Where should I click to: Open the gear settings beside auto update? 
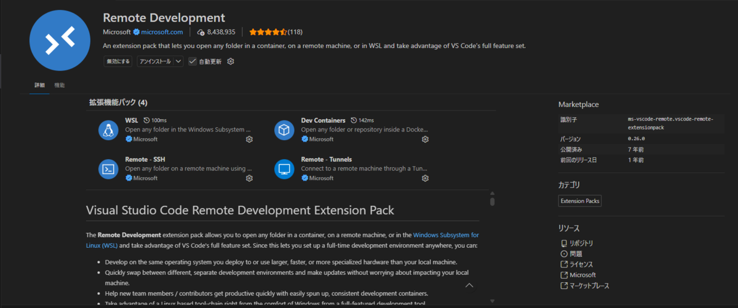[231, 61]
